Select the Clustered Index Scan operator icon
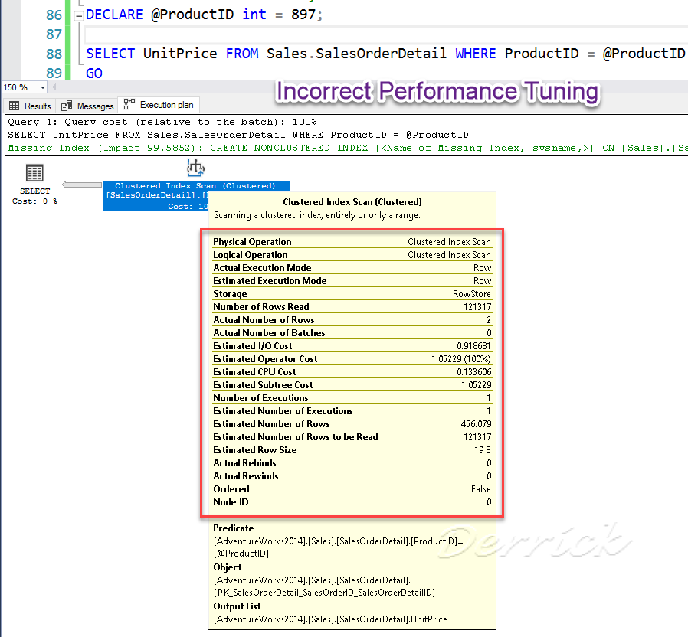Image resolution: width=688 pixels, height=637 pixels. click(x=195, y=167)
